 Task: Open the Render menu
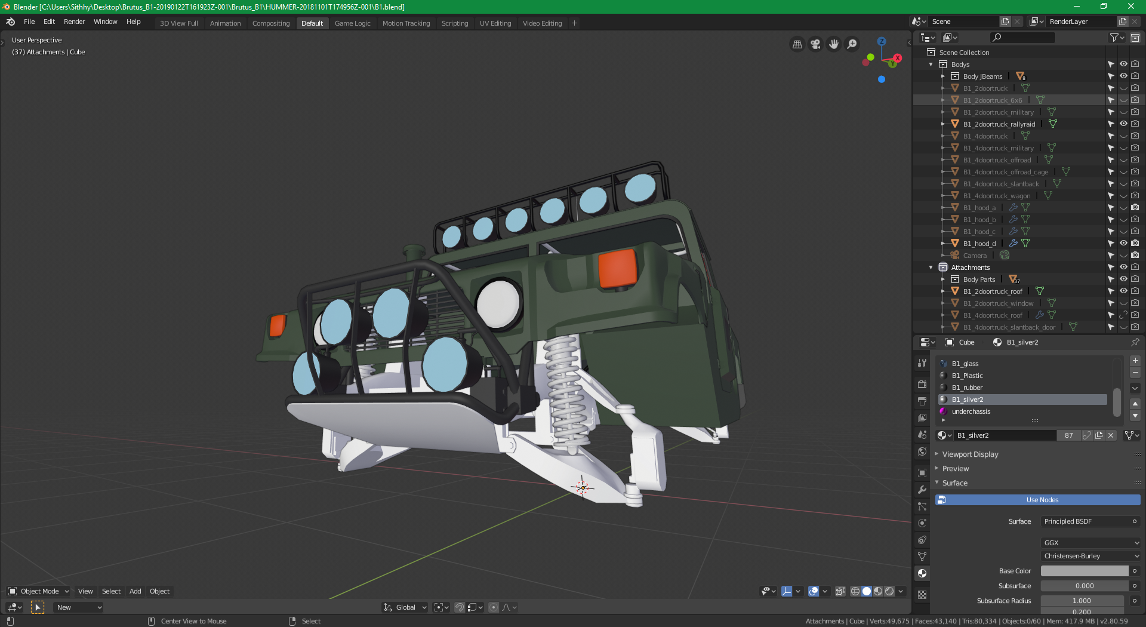74,21
